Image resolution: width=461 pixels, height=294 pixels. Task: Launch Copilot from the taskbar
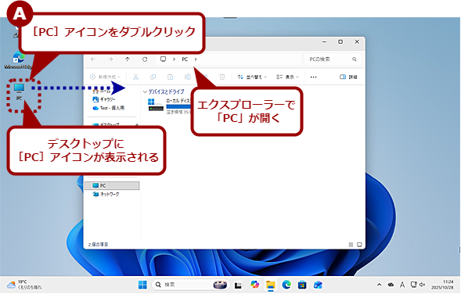click(254, 285)
